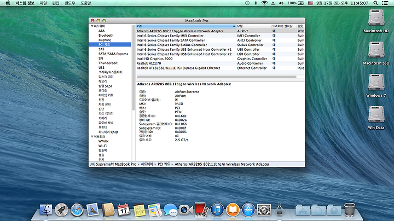Open Photo Booth icon in Dock

201,210
